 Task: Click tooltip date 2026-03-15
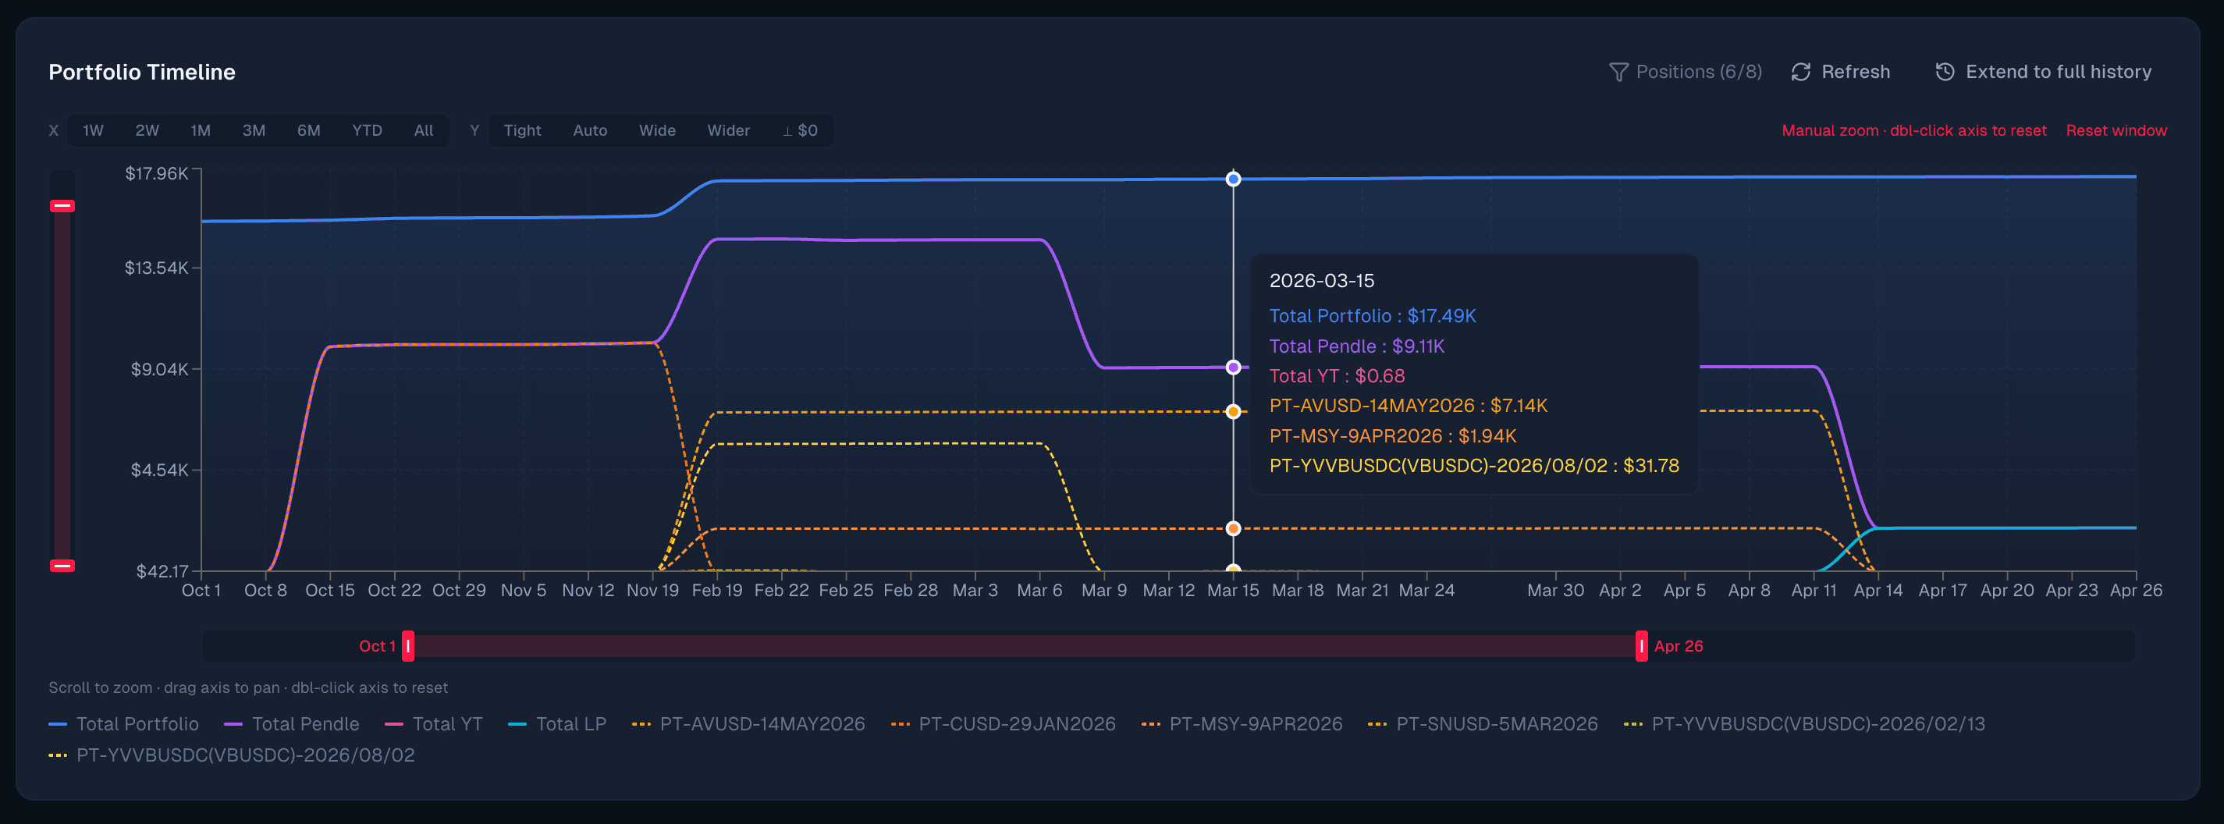pyautogui.click(x=1322, y=281)
